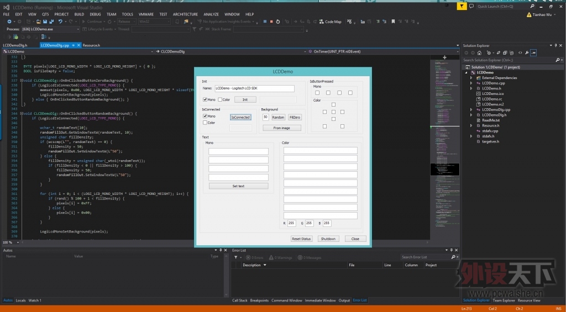
Task: Click the Pending Changes Filter clock icon
Action: pyautogui.click(x=489, y=52)
